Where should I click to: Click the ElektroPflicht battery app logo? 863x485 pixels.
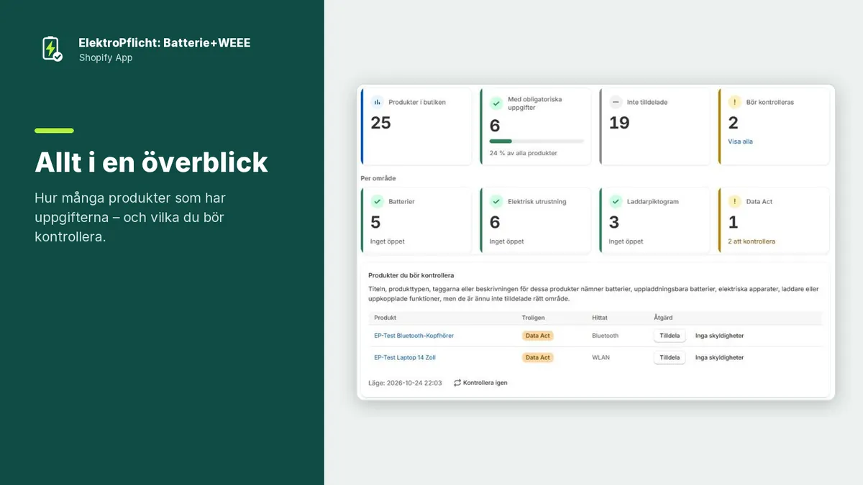[x=51, y=48]
